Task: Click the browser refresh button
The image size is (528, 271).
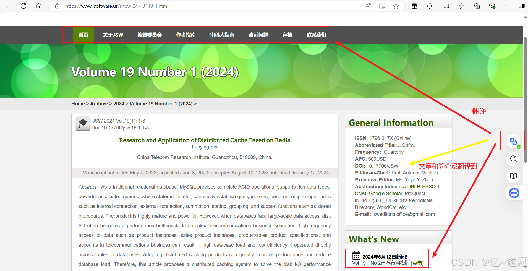Action: point(23,6)
